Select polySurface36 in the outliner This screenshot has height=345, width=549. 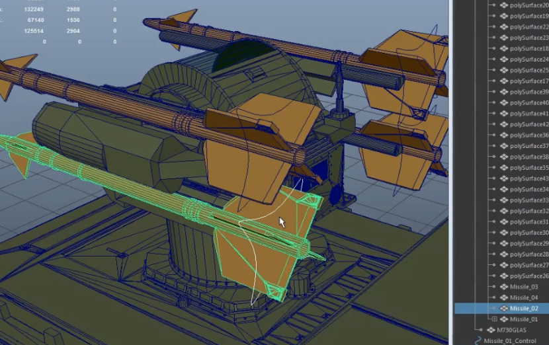[529, 135]
